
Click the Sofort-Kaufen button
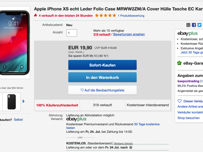point(102,65)
